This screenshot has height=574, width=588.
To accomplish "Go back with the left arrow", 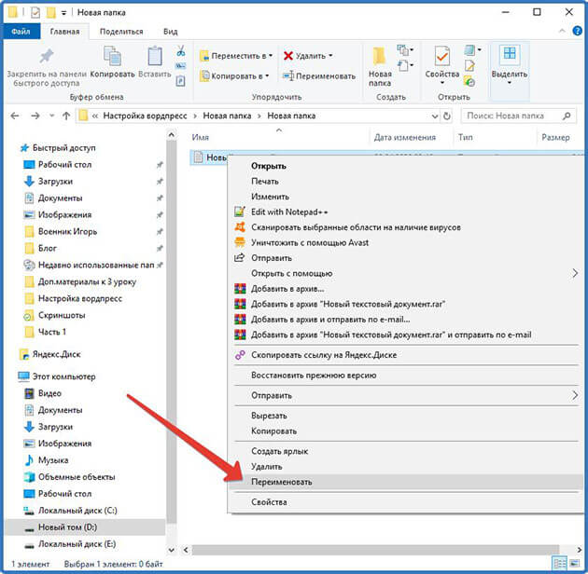I will 15,116.
